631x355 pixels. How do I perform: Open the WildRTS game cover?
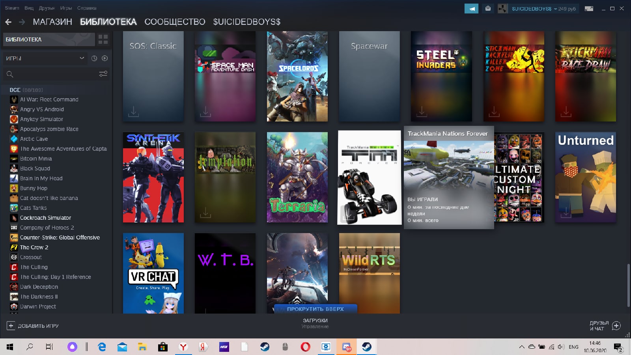tap(370, 273)
